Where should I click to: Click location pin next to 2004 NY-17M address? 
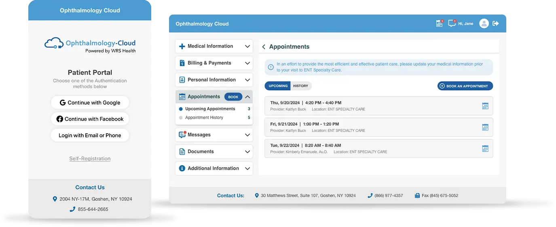55,199
